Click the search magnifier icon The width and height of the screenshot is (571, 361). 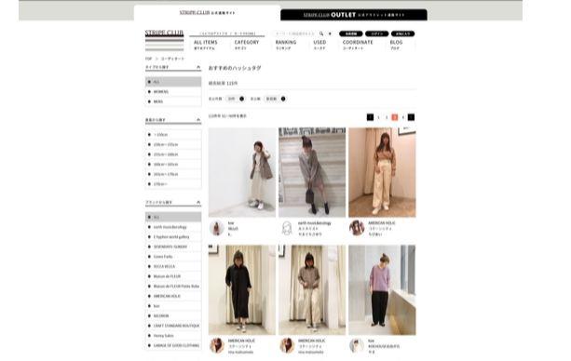coord(321,33)
